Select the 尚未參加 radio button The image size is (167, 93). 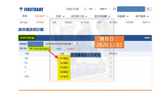(x=65, y=49)
